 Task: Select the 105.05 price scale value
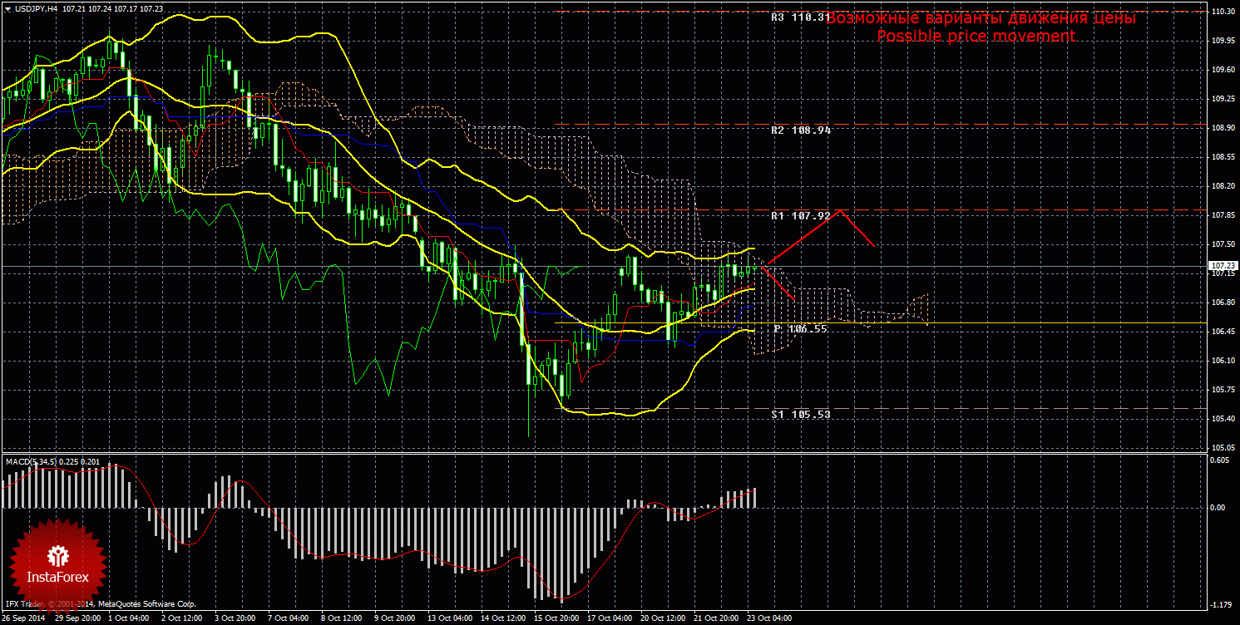1222,447
